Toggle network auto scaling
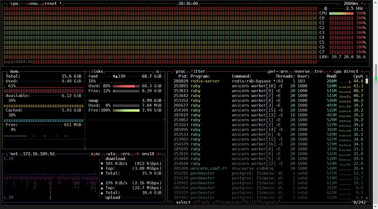Viewport: 378px width, 209px height. point(111,154)
